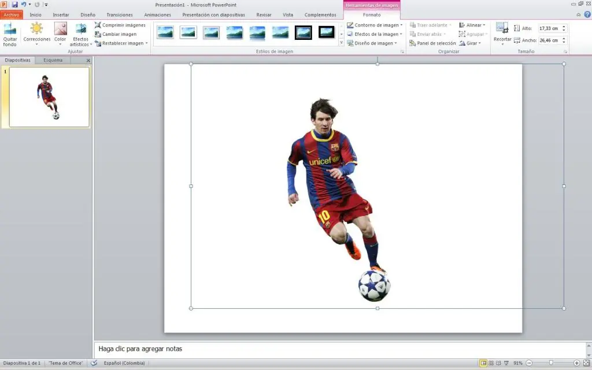This screenshot has height=370, width=592.
Task: Apply the first picture style thumbnail
Action: pyautogui.click(x=165, y=32)
